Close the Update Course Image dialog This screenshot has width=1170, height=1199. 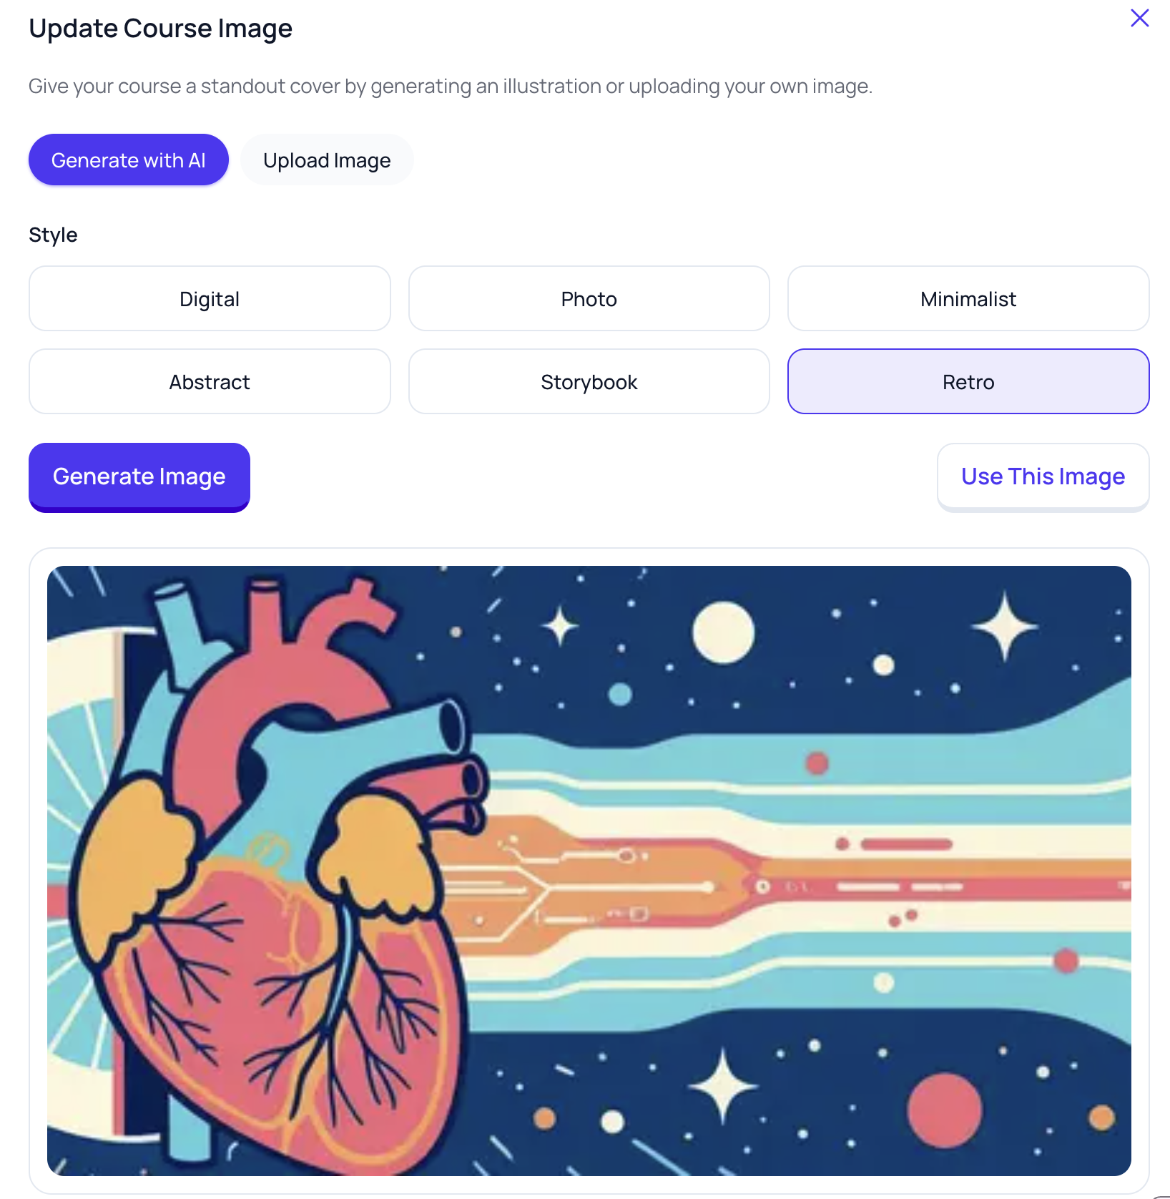(1139, 18)
